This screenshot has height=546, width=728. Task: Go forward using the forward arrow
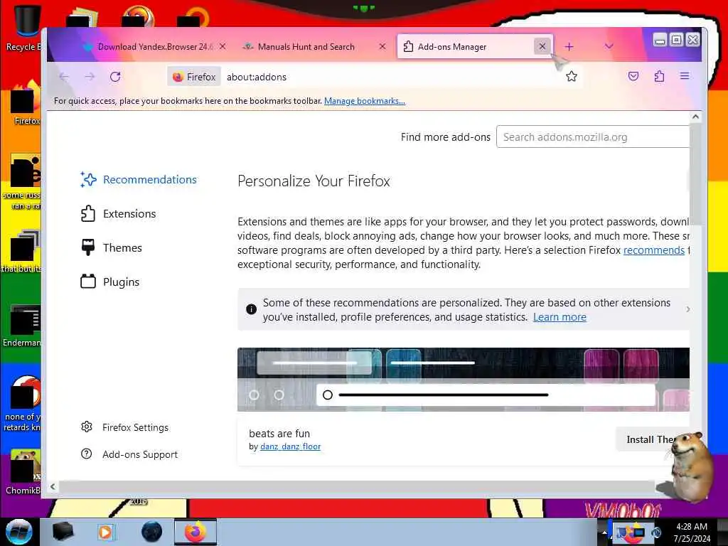pyautogui.click(x=90, y=77)
